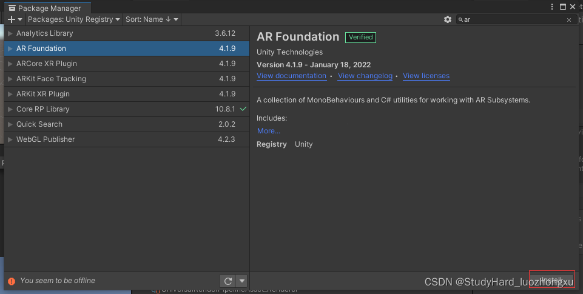Click the Unity Technologies author label

point(289,52)
